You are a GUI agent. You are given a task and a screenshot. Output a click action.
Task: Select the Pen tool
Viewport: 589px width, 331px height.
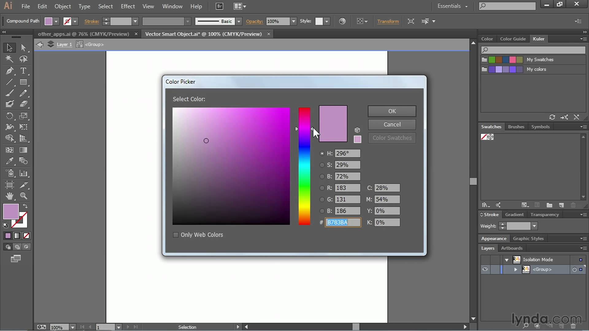click(x=10, y=71)
